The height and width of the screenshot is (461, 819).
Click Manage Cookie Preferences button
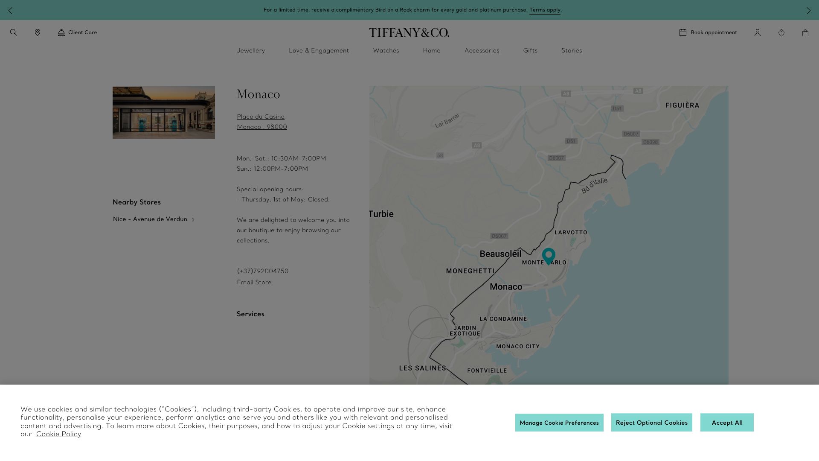point(559,423)
